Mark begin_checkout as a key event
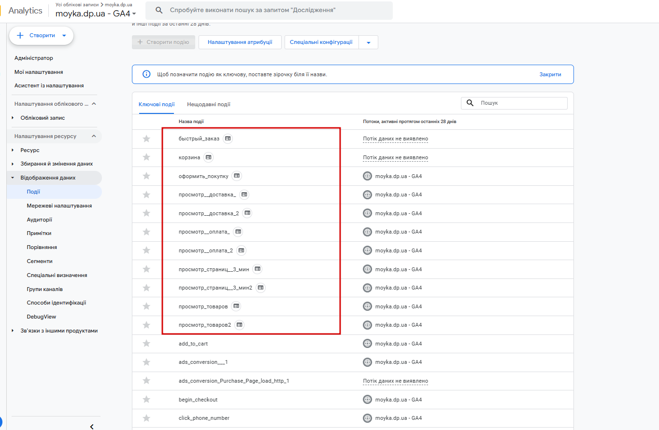 tap(146, 400)
